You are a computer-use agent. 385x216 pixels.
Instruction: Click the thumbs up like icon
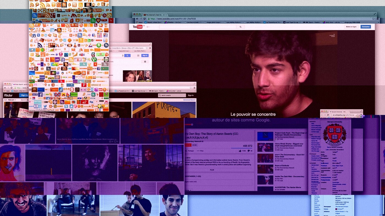click(240, 151)
